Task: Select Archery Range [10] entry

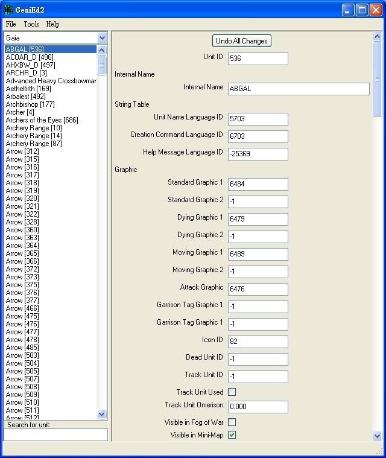Action: (51, 128)
